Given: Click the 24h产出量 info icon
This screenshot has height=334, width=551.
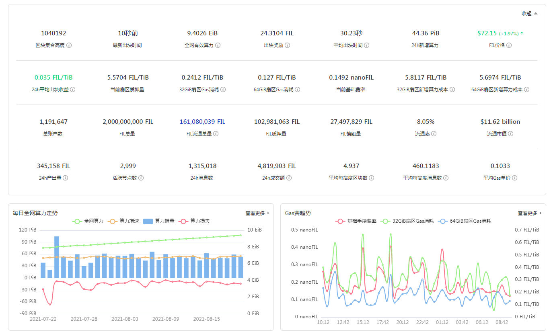Looking at the screenshot, I should click(x=66, y=178).
